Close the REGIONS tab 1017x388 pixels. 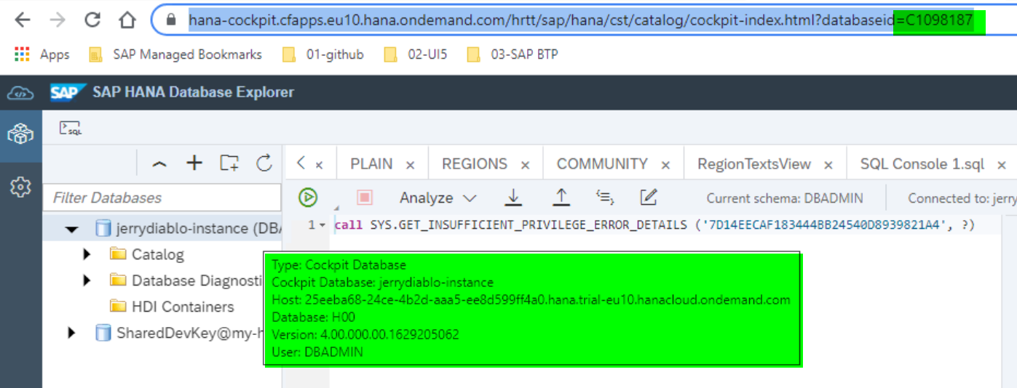(526, 165)
